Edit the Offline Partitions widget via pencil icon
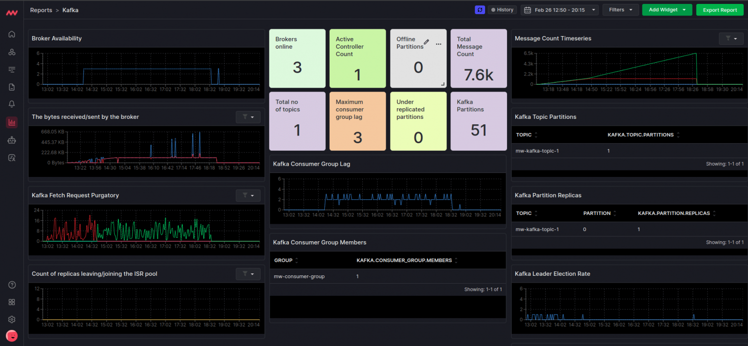This screenshot has height=346, width=748. (x=427, y=42)
